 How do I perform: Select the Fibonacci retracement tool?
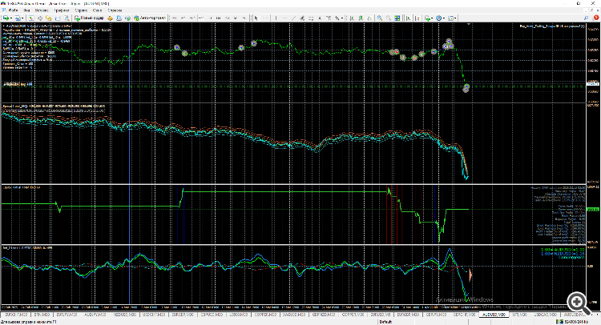click(x=311, y=18)
